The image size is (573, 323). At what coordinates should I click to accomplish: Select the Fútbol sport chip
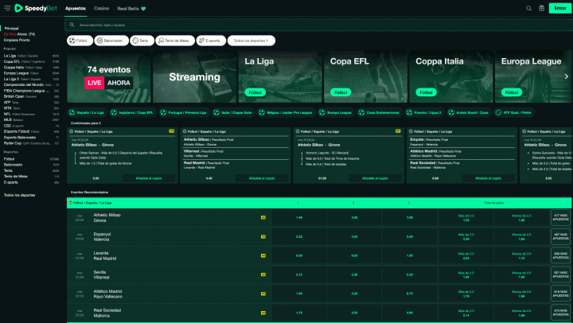click(x=80, y=41)
